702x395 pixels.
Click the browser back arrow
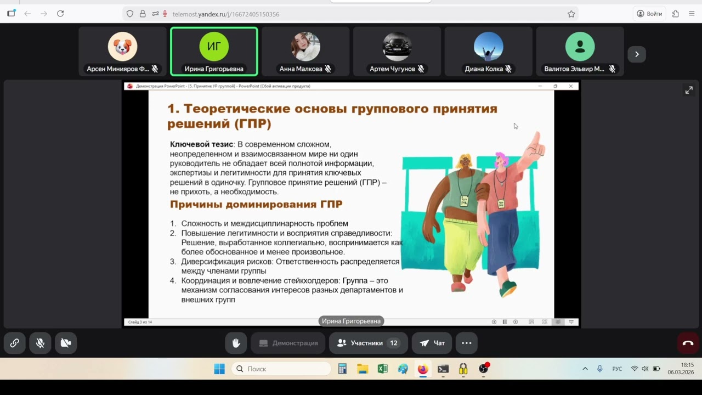coord(27,14)
